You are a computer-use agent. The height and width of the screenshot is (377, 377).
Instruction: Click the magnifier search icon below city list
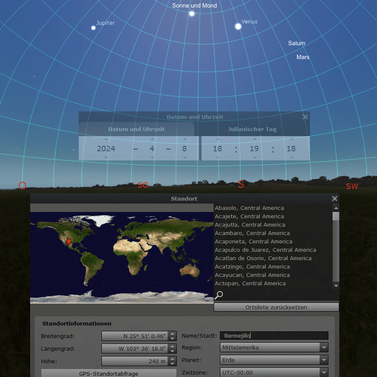pos(219,295)
